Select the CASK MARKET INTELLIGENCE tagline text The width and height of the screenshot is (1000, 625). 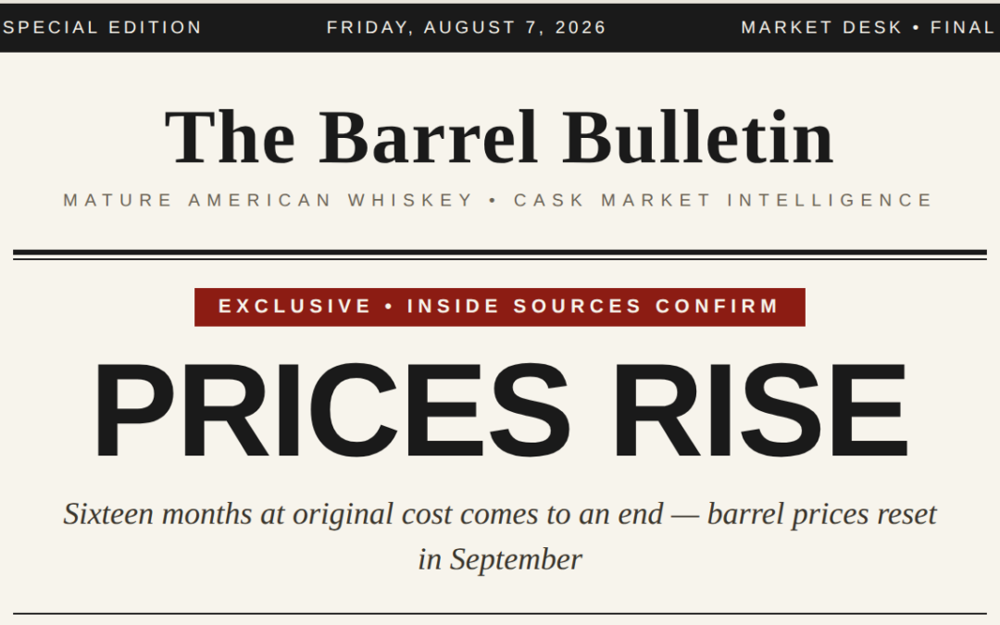click(x=723, y=200)
